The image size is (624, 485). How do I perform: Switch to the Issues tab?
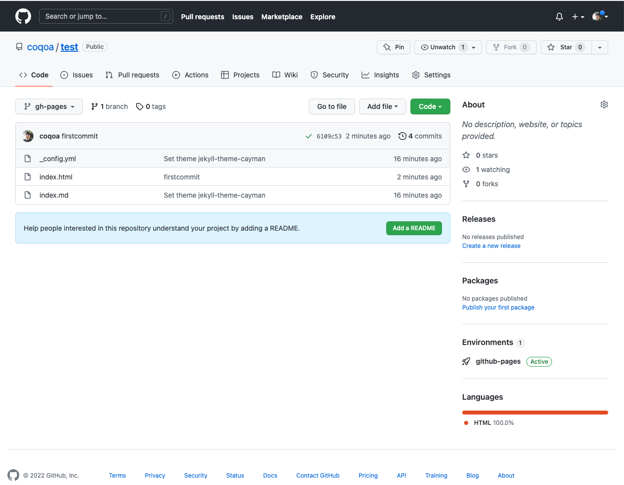(x=76, y=75)
